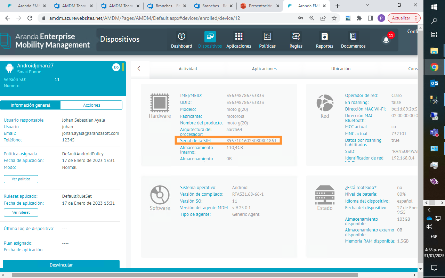Open Windows Start menu
The height and width of the screenshot is (278, 445).
coord(434,7)
